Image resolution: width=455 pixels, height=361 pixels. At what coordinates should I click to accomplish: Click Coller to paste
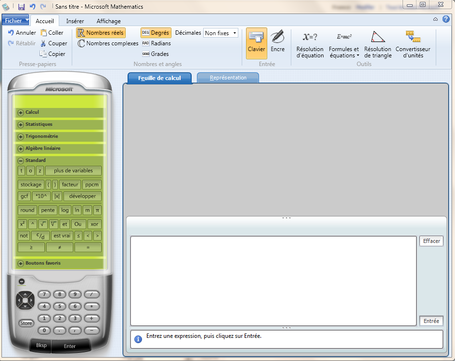(x=52, y=32)
